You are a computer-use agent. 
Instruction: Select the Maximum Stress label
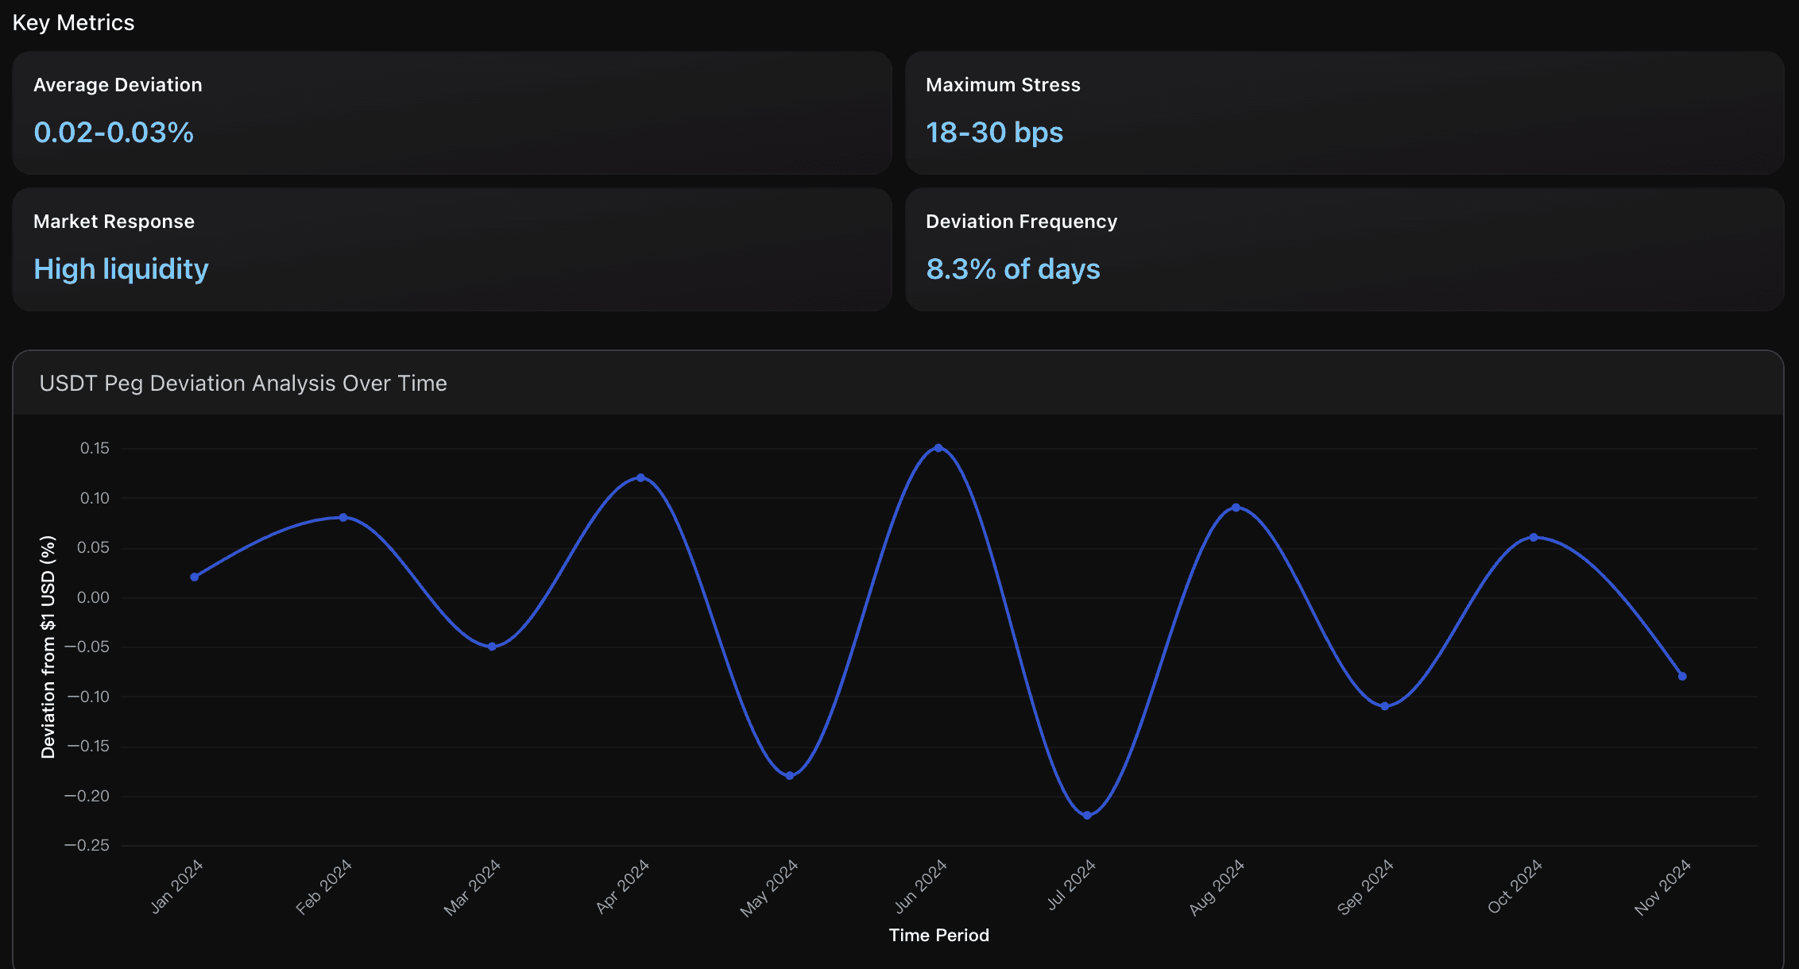click(x=1003, y=85)
